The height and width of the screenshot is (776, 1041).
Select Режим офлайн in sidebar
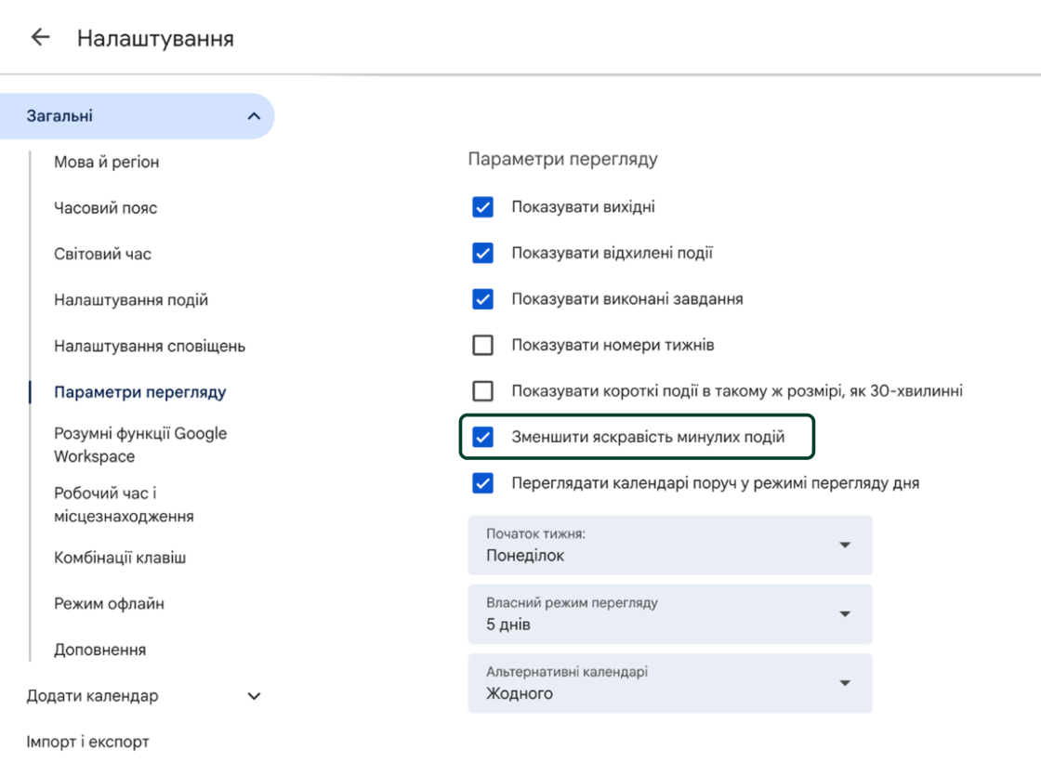tap(109, 603)
